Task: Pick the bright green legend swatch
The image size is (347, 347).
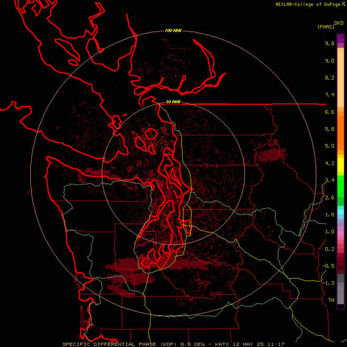Action: click(340, 187)
